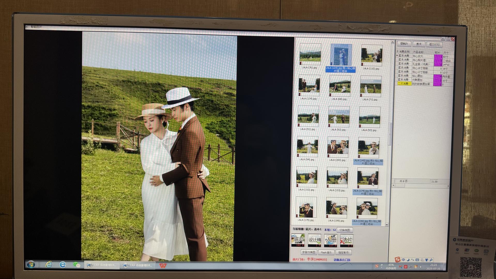Open WPS Office from taskbar
This screenshot has height=279, width=496.
click(163, 266)
